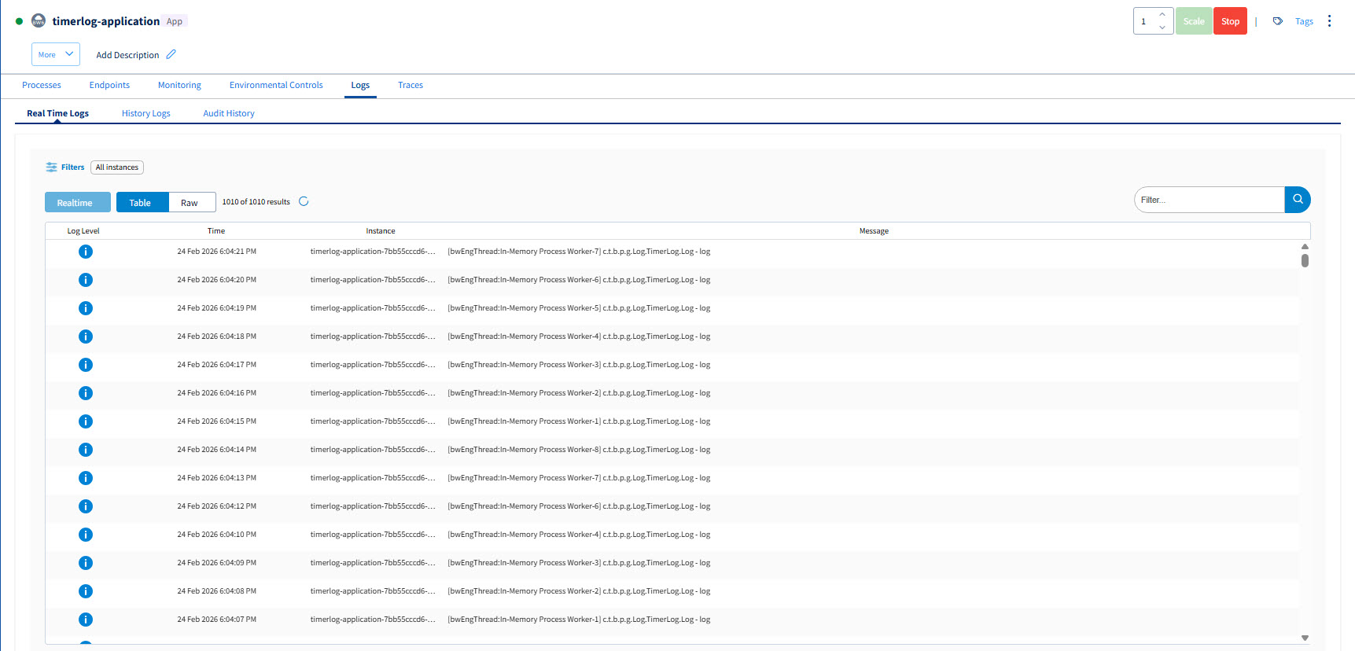This screenshot has height=651, width=1355.
Task: Increase the instance count stepper
Action: point(1162,15)
